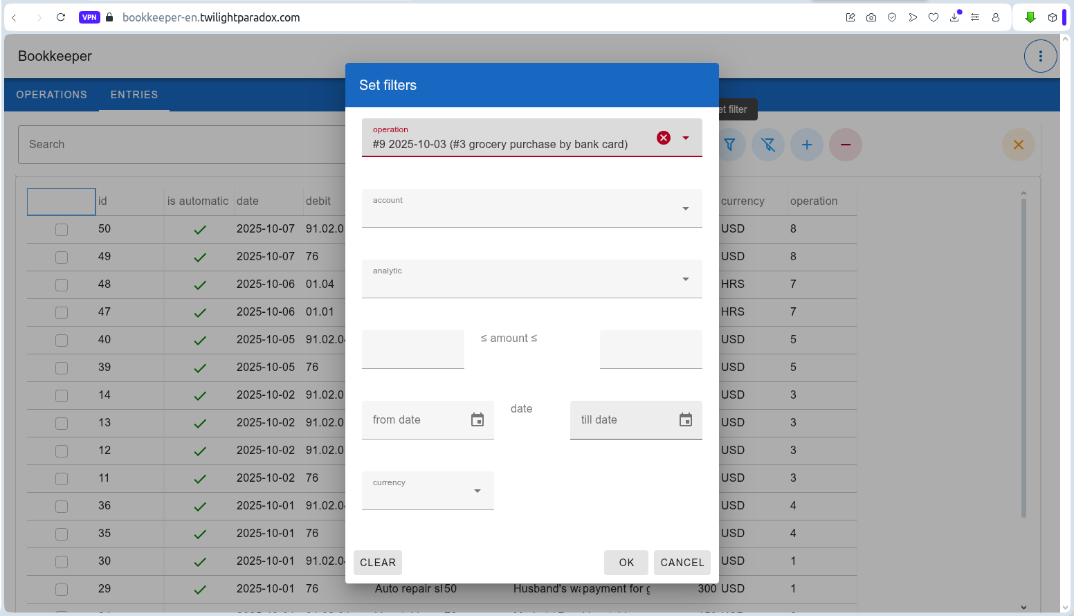
Task: Clear the selected operation filter value
Action: point(663,138)
